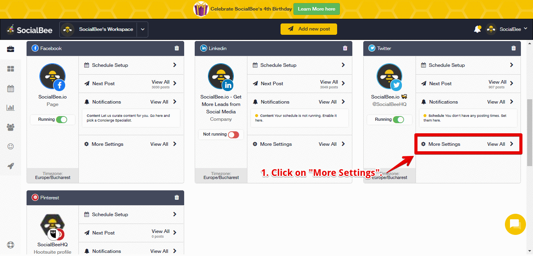Open the chat support bubble

point(515,224)
